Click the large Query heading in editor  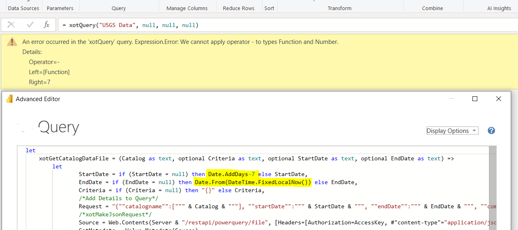pos(58,127)
